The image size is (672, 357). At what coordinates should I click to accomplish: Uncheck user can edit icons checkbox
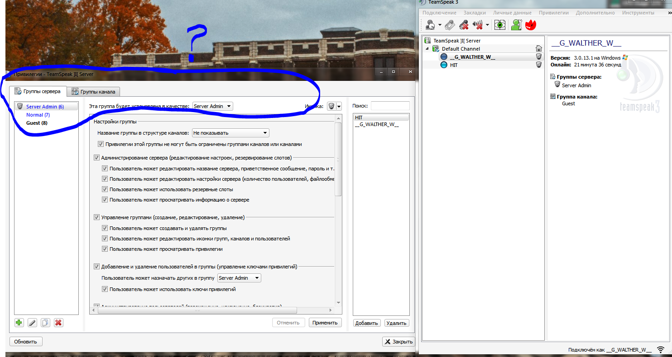tap(105, 239)
